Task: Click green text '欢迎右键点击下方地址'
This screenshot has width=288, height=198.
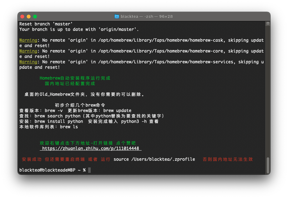Action: [65, 143]
